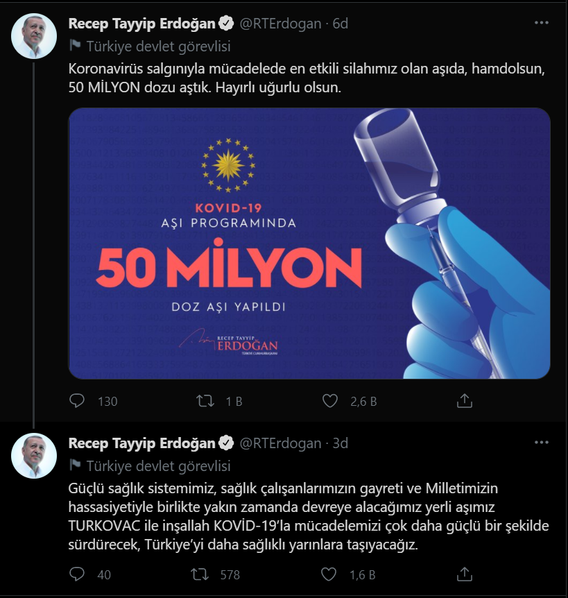
Task: Click Erdoğan's avatar on second tweet
Action: point(34,455)
